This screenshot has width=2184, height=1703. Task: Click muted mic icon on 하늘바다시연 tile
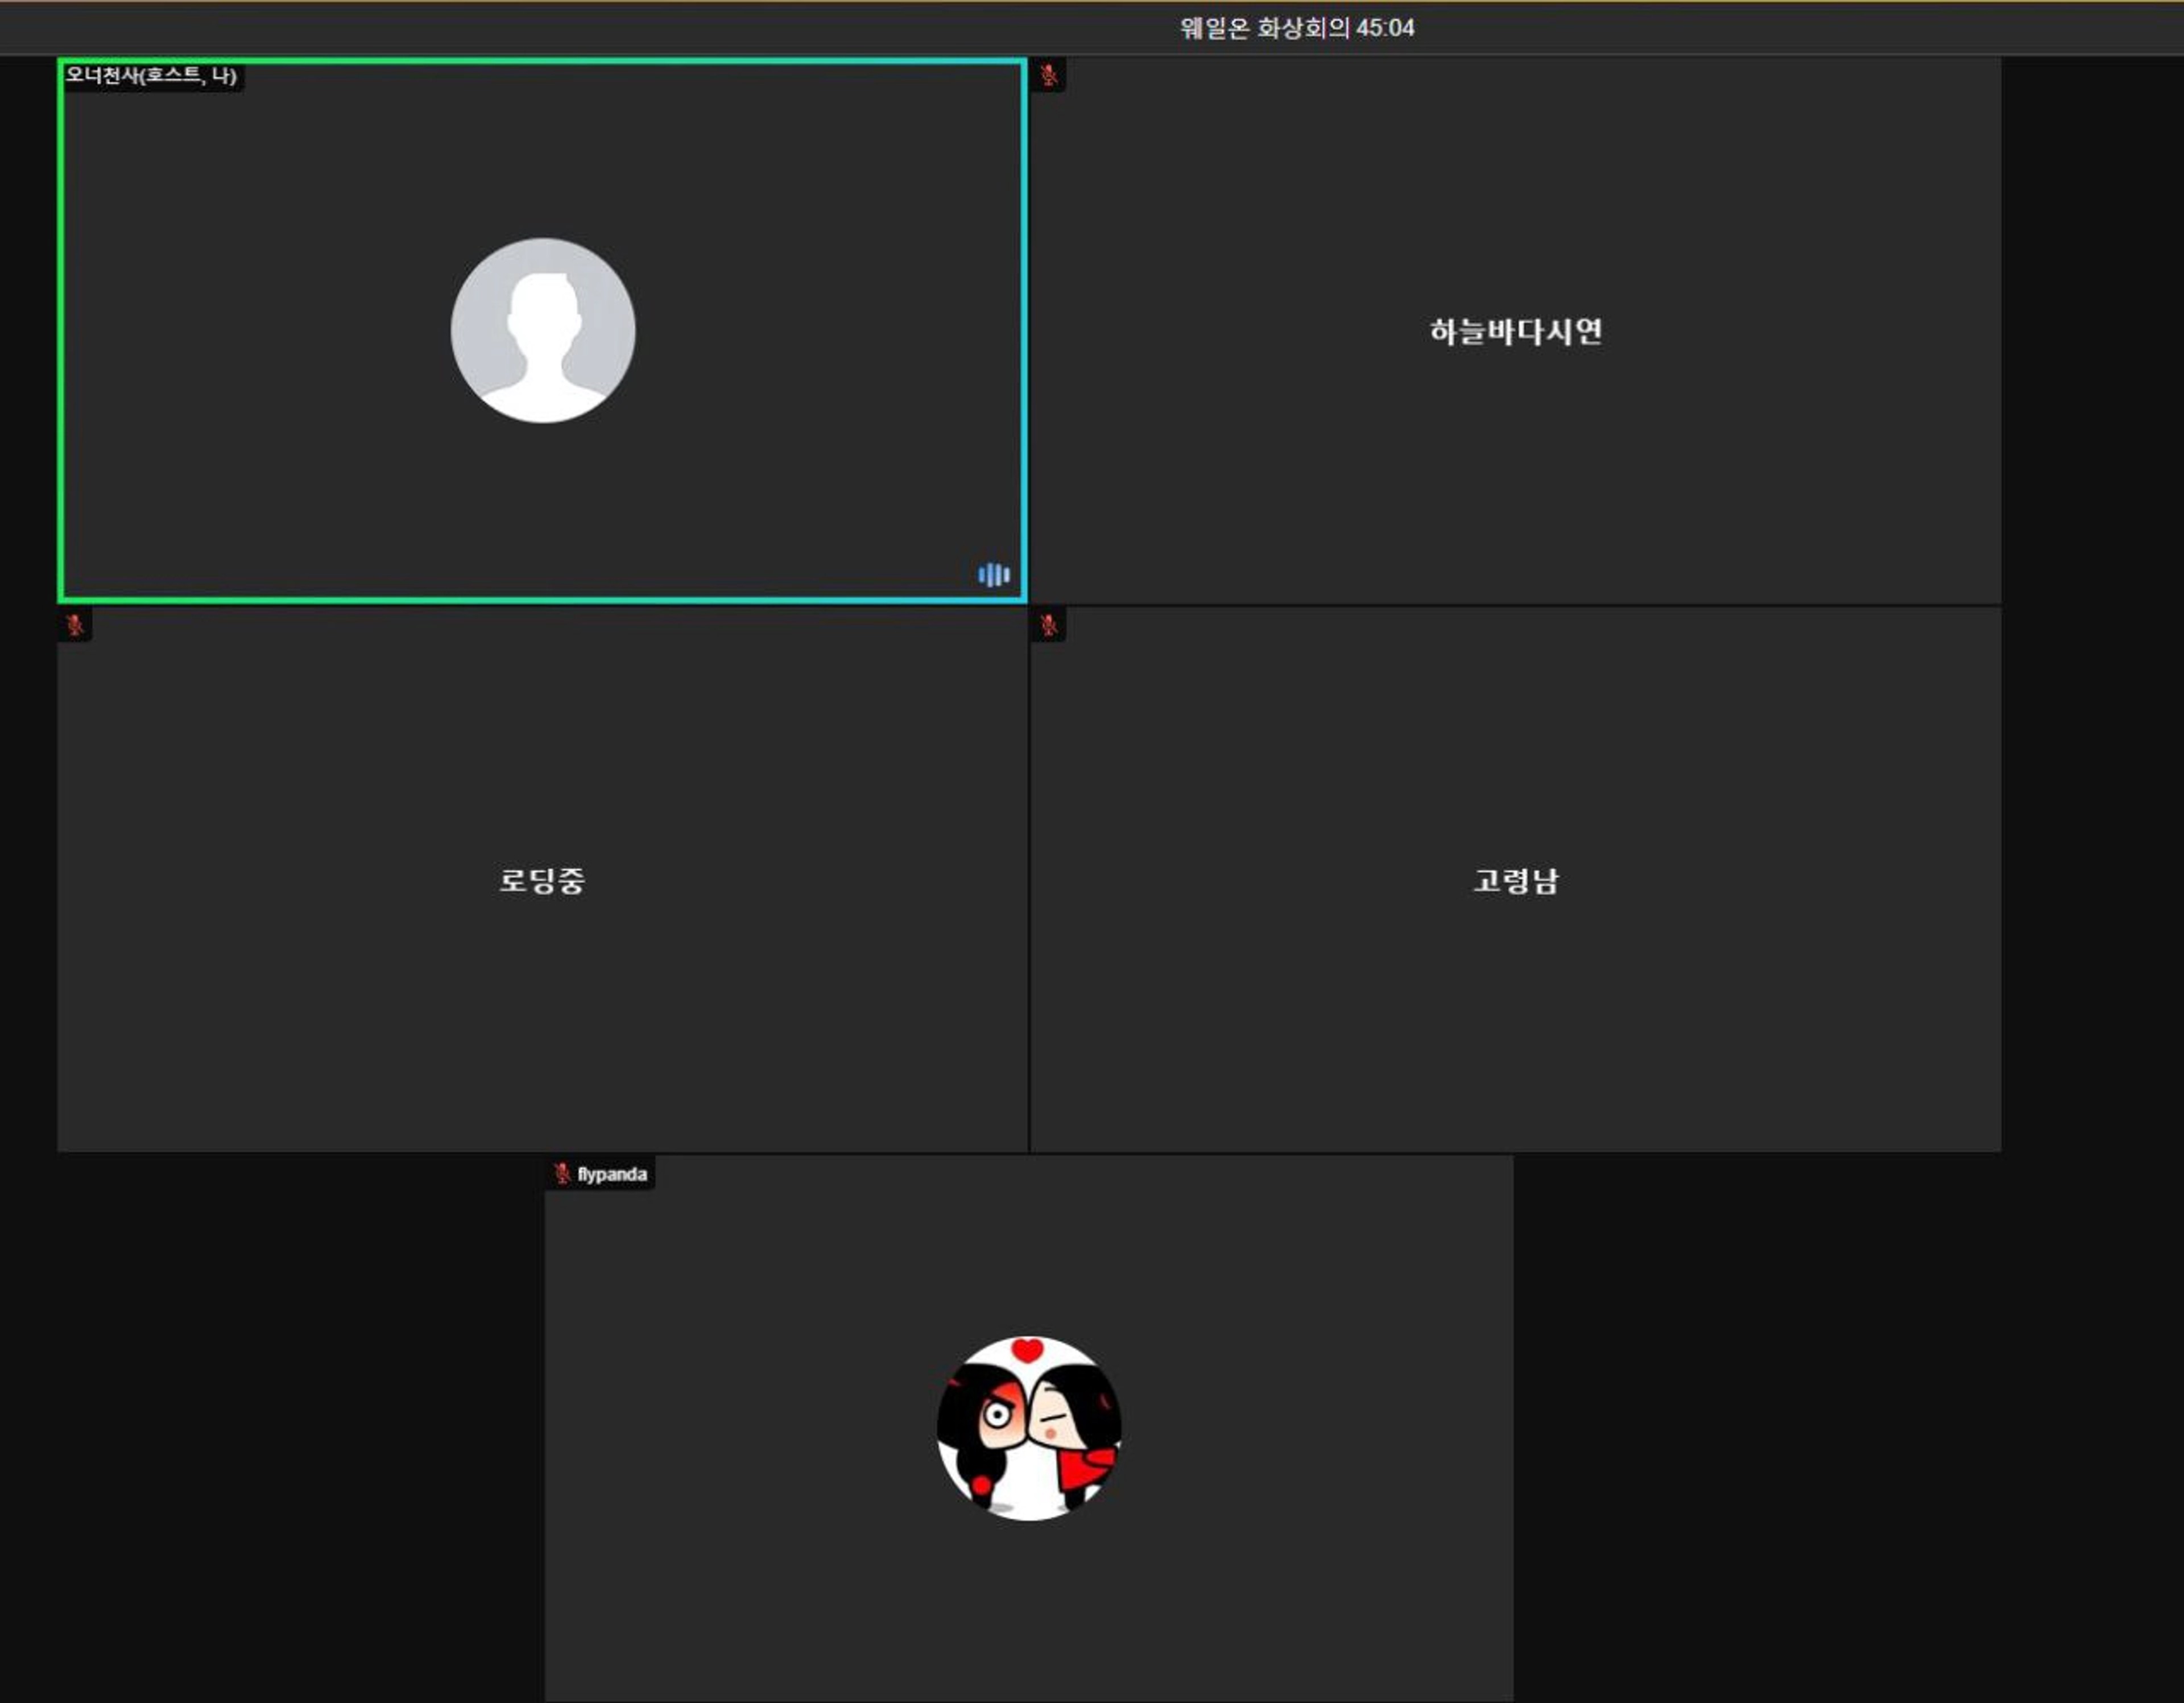1048,75
